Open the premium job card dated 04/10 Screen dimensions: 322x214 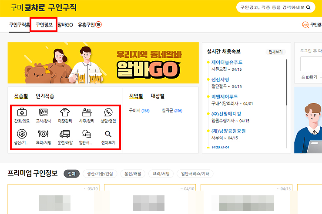(150, 199)
